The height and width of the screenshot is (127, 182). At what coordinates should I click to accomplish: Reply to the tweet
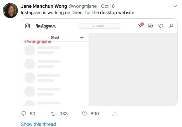click(24, 114)
